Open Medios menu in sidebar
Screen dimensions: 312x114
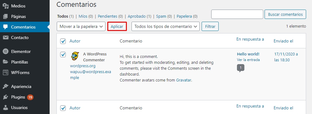pos(25,6)
